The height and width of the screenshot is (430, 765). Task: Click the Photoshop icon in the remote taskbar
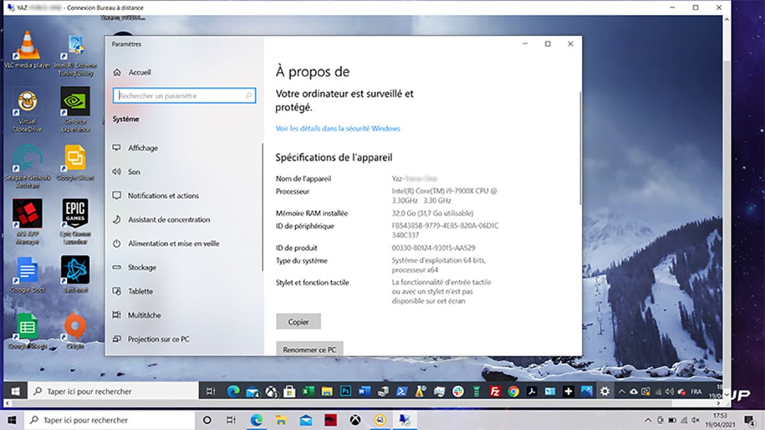click(346, 391)
